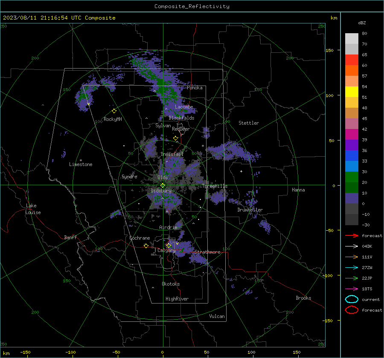Select the cyan 27ZW arrow legend entry
Screen dimensions: 384x358
point(352,268)
